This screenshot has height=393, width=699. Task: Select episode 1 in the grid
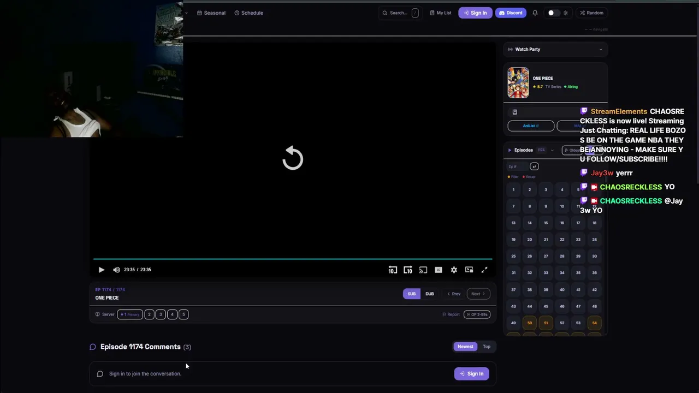click(x=513, y=190)
